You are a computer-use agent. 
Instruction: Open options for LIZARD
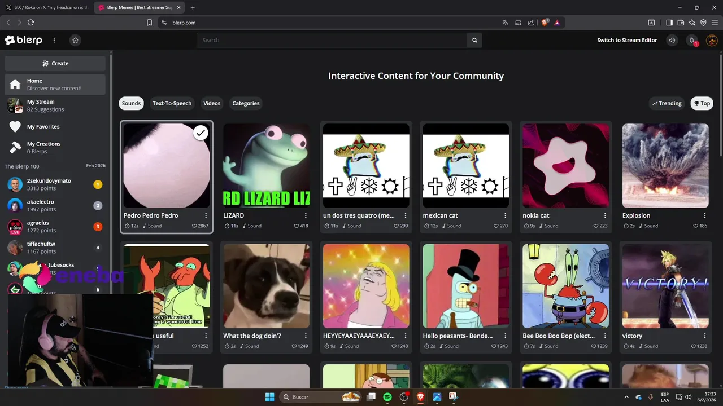pyautogui.click(x=306, y=215)
